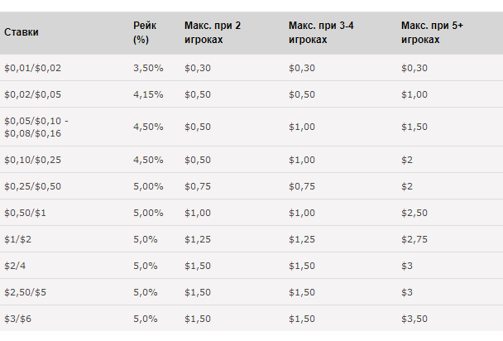This screenshot has height=341, width=503.
Task: Click the $0,10/$0,25 stakes row
Action: click(251, 160)
